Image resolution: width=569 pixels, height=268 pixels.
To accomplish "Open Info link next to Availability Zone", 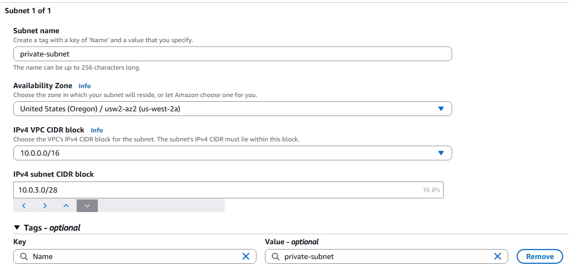I will [85, 85].
